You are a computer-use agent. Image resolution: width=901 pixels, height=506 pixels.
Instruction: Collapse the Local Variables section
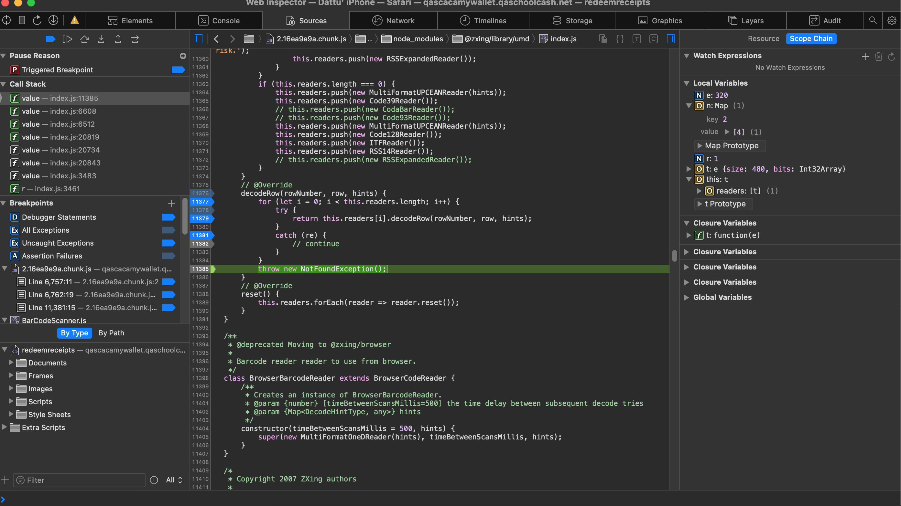pyautogui.click(x=687, y=83)
